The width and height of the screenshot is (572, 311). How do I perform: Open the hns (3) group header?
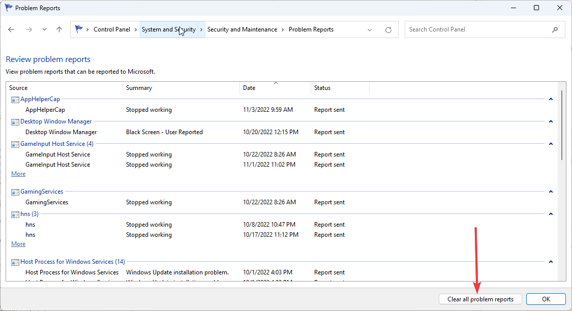(29, 213)
